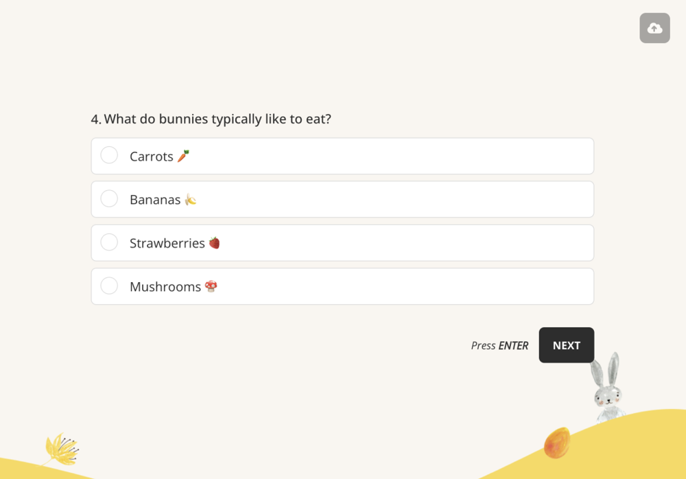Screen dimensions: 686x479
Task: Choose the Bananas answer option
Action: tap(342, 199)
